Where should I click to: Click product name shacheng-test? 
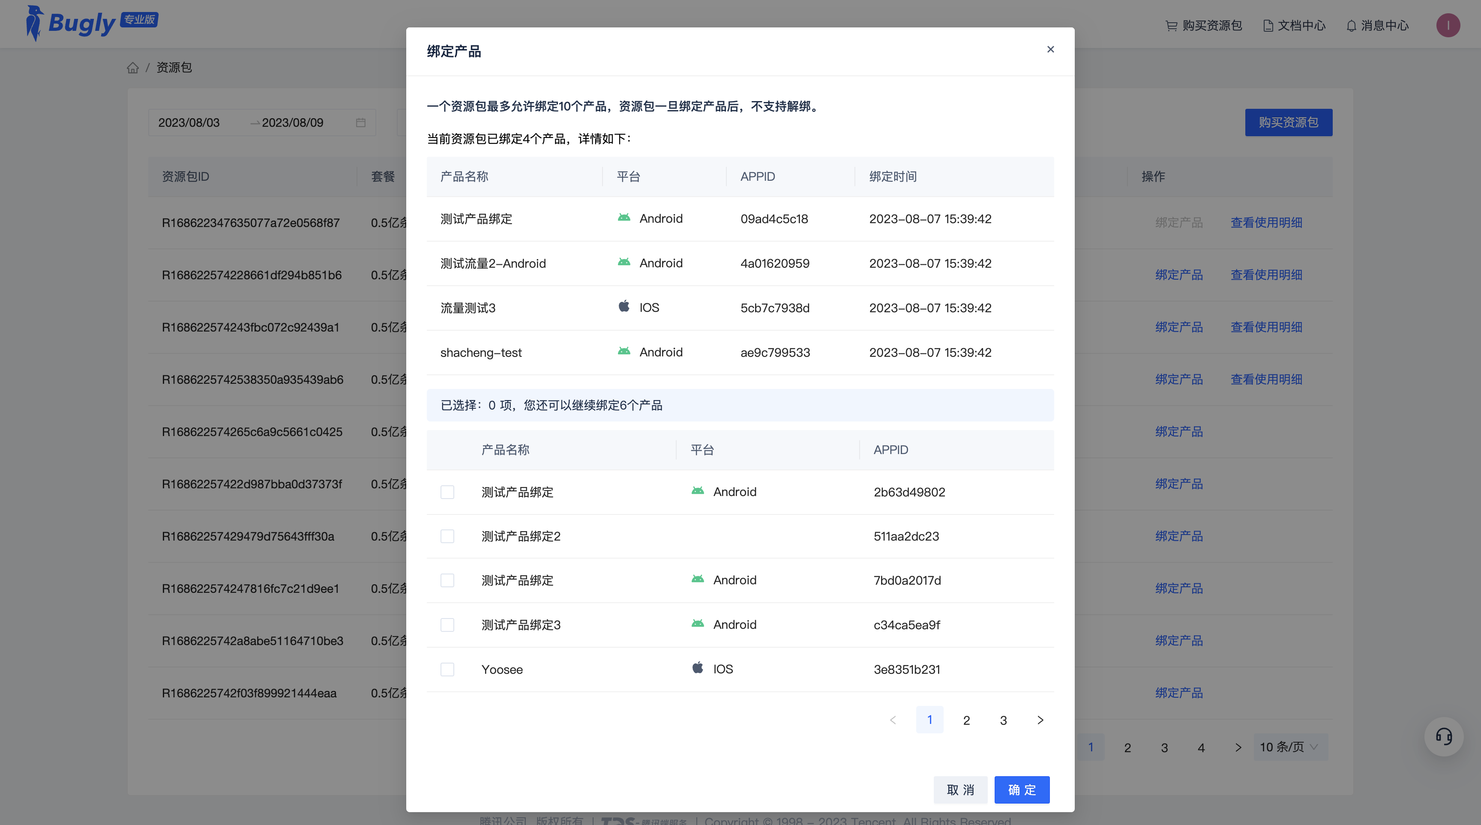[x=481, y=353]
